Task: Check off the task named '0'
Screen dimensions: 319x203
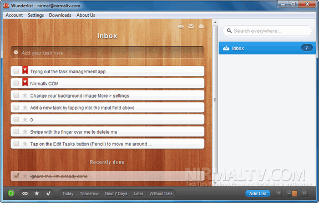Action: [x=16, y=119]
